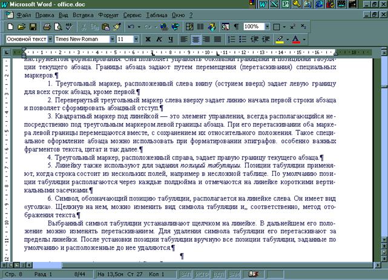This screenshot has height=280, width=388.
Task: Toggle ВДЛ extend selection in status bar
Action: (219, 274)
